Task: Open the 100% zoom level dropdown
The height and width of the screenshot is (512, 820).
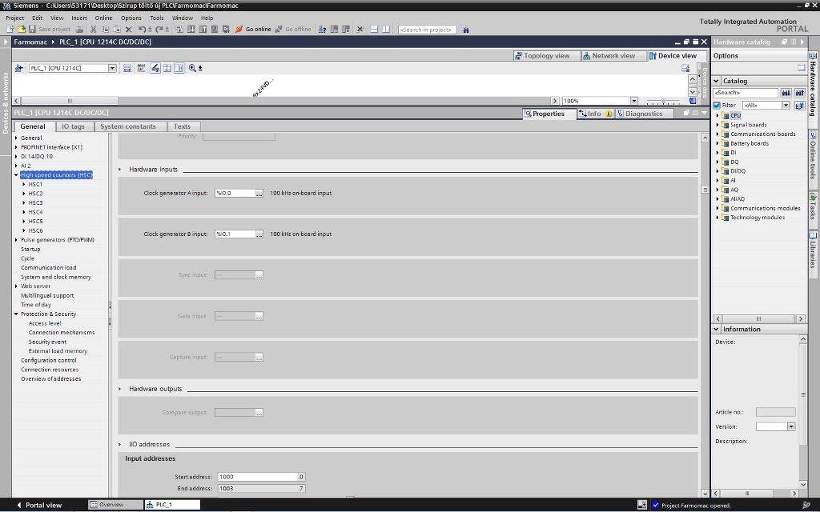Action: [x=634, y=100]
